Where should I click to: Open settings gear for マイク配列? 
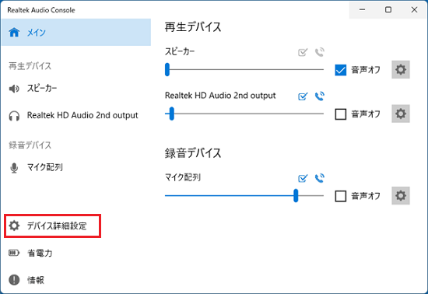click(x=401, y=195)
